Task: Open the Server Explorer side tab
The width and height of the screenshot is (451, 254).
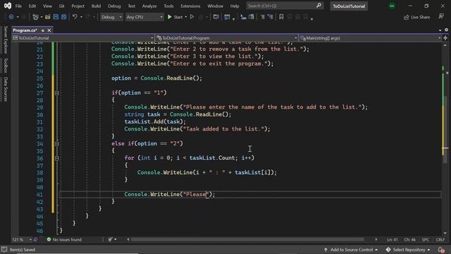Action: click(x=6, y=40)
